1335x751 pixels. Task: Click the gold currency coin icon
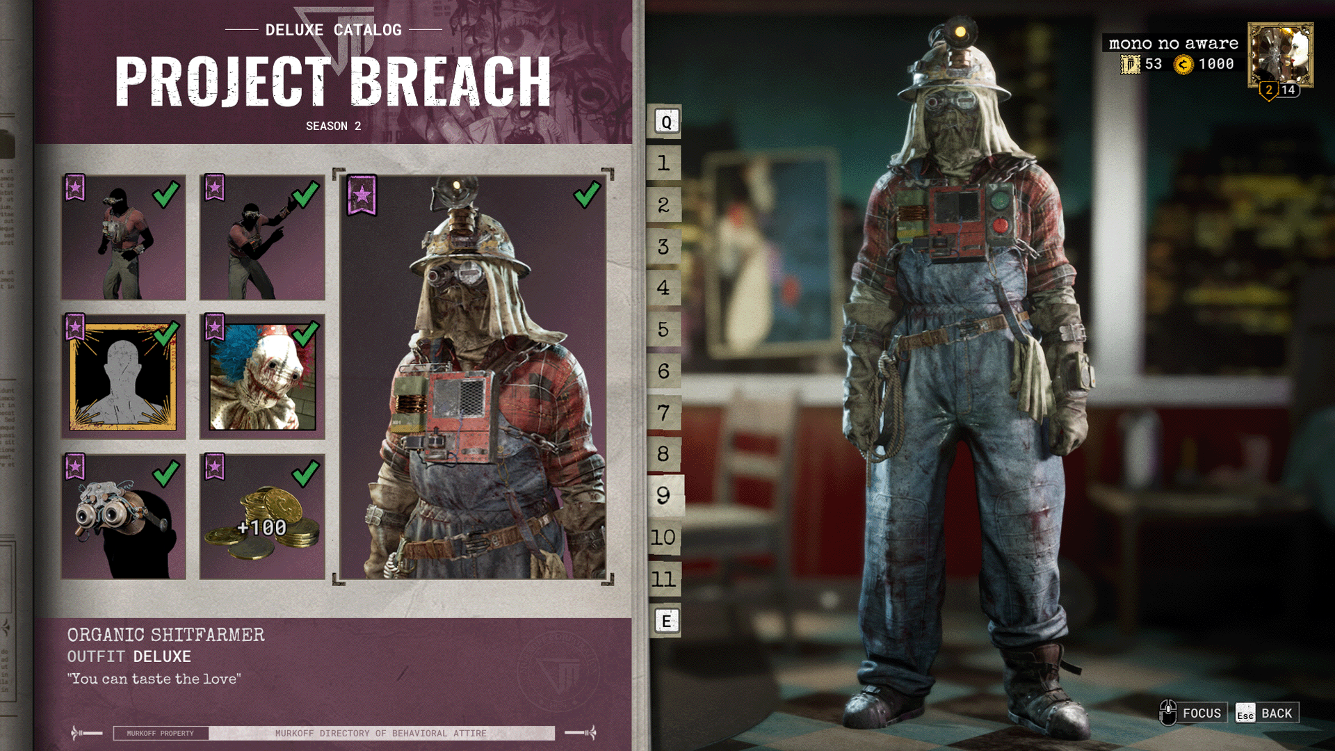click(1183, 64)
